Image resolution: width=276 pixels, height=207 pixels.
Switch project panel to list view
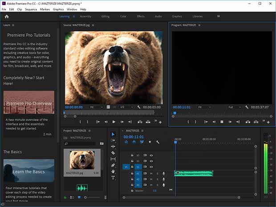72,198
